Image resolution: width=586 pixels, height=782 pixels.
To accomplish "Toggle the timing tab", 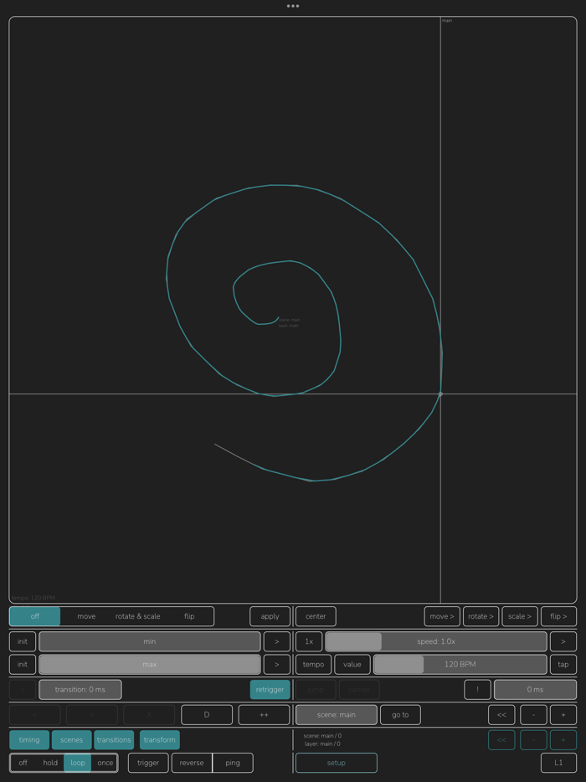I will tap(29, 740).
